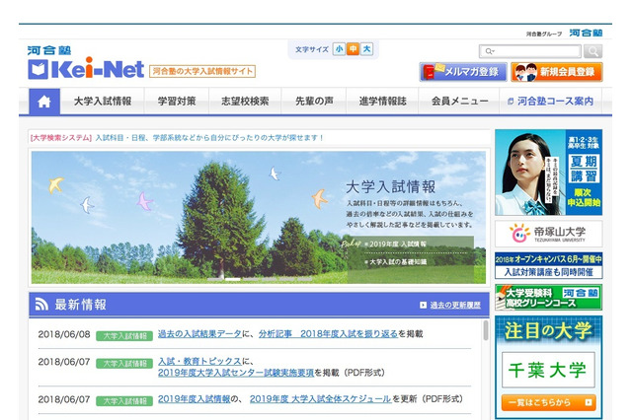The width and height of the screenshot is (632, 420).
Task: Click the 夏期講習 banner ad
Action: [549, 173]
